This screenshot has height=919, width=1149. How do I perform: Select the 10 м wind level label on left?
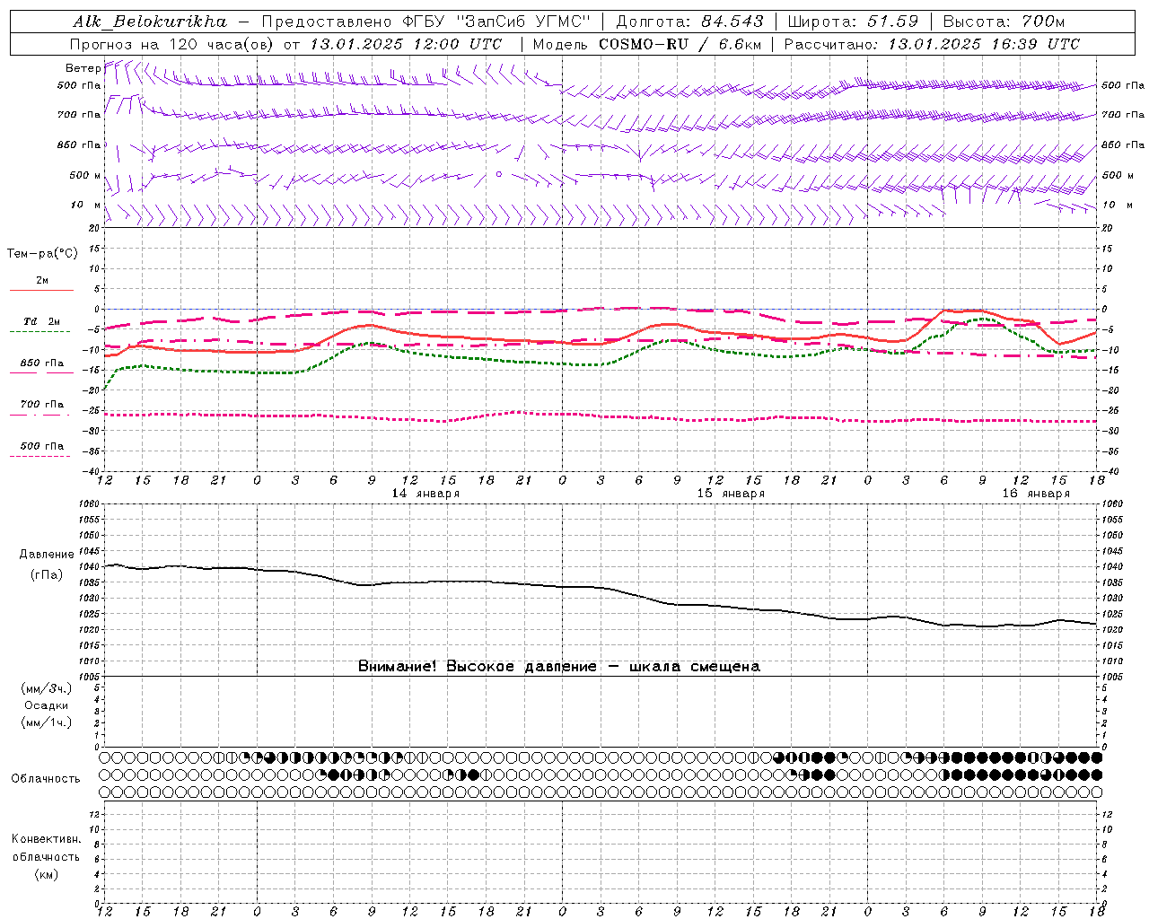[86, 205]
